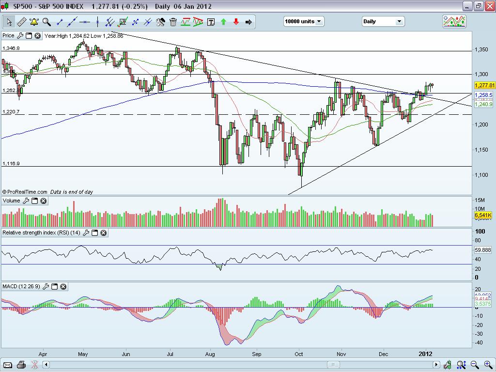Viewport: 496px width, 372px height.
Task: Click the trash can delete tool
Action: [x=173, y=22]
